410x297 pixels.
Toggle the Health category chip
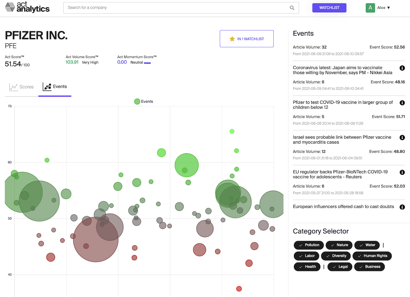307,267
